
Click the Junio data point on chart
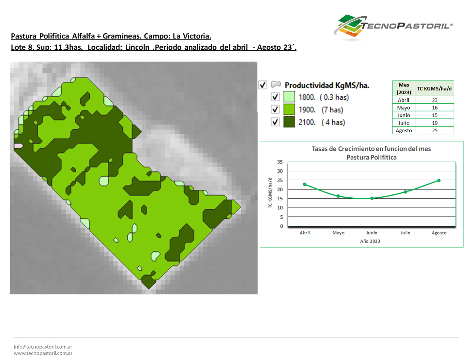pyautogui.click(x=372, y=198)
